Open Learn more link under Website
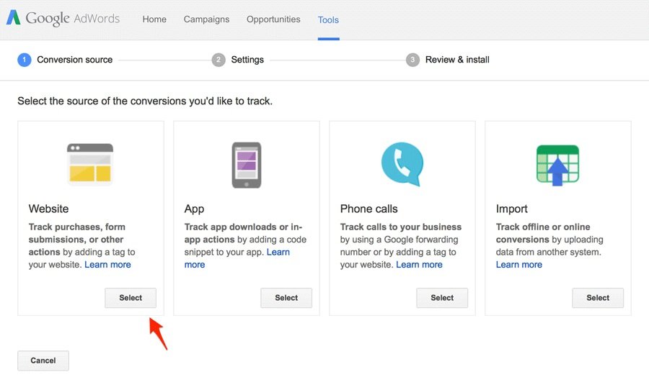649x382 pixels. [107, 264]
